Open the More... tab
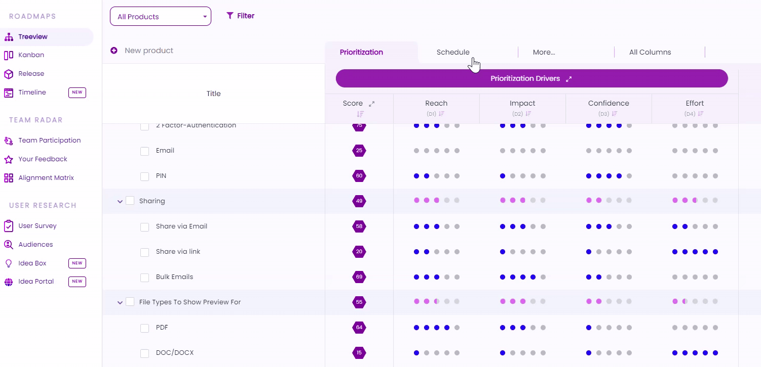 (x=544, y=52)
